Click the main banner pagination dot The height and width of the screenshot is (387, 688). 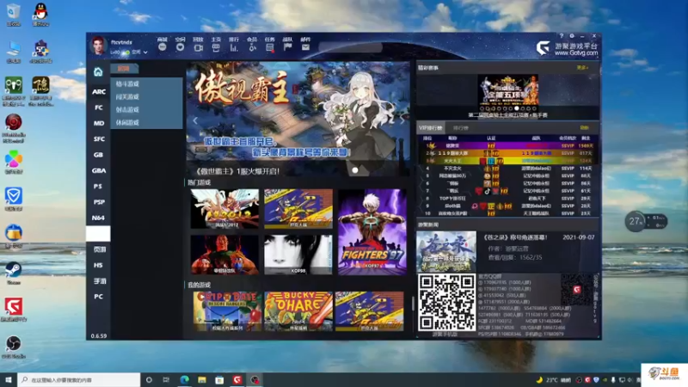coord(355,170)
